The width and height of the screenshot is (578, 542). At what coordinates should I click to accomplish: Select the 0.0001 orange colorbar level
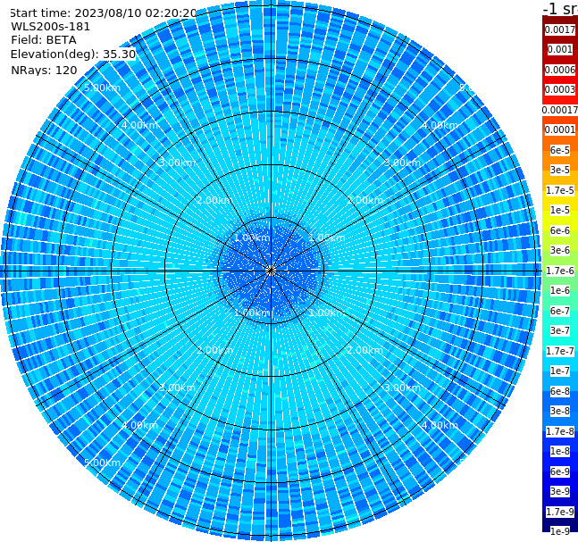pyautogui.click(x=560, y=129)
